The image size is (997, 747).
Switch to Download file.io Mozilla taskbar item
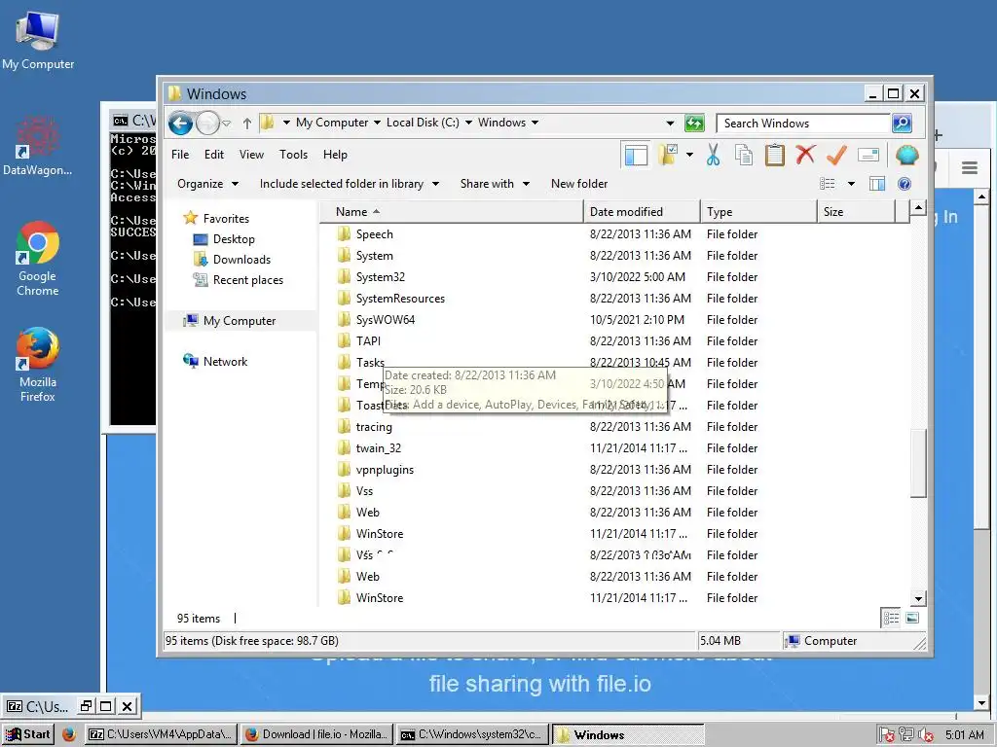[317, 734]
